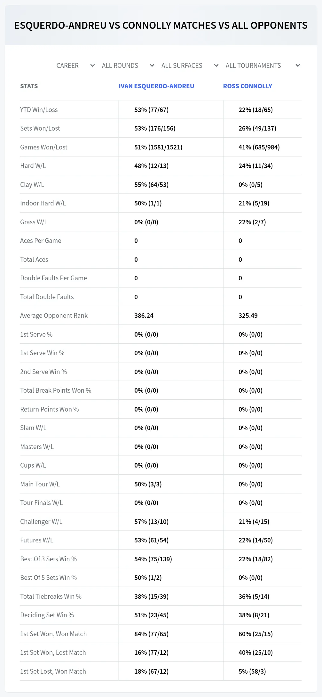322x697 pixels.
Task: Click the chevron next to CAREER
Action: click(92, 66)
